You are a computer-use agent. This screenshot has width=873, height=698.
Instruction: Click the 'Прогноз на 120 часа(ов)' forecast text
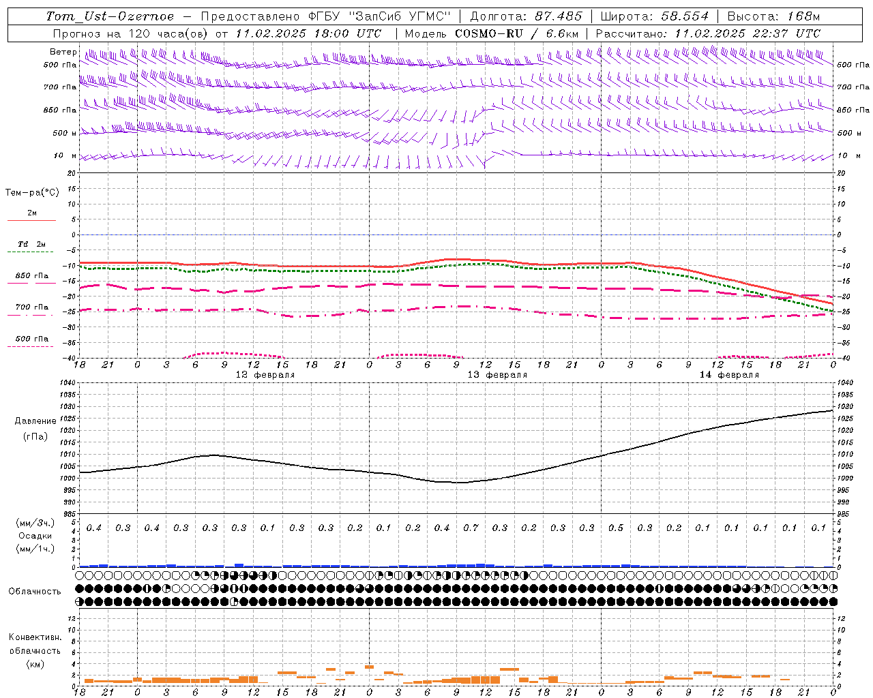131,33
